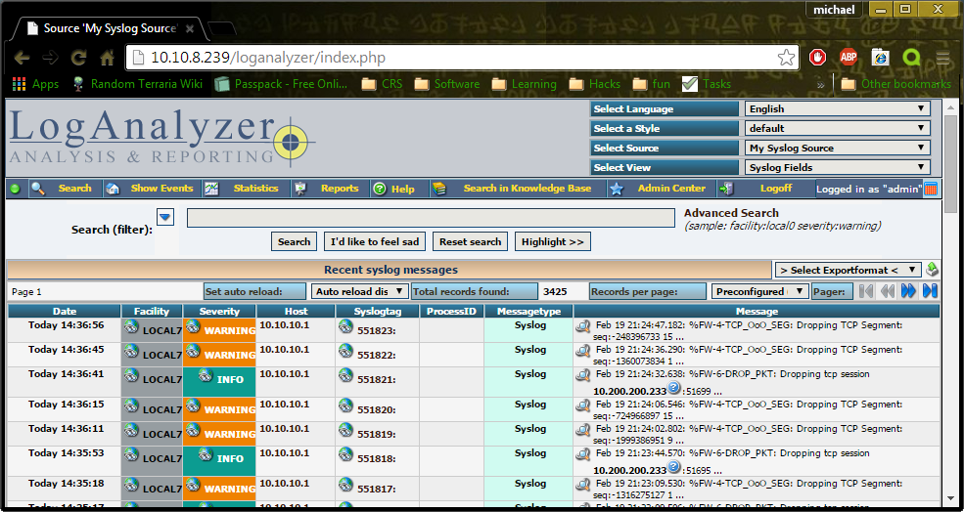Click the Message column header
The image size is (964, 512).
coord(757,312)
